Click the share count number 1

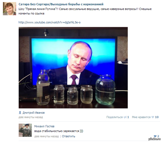[x=128, y=117]
